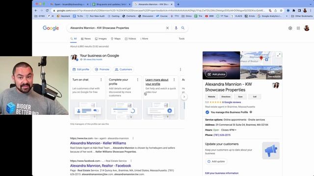Open the Other Bookmarks folder
The height and width of the screenshot is (176, 314).
tap(302, 16)
